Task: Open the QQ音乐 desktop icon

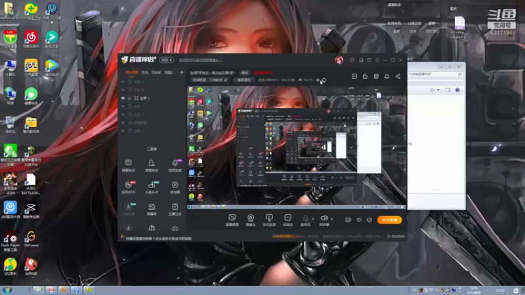Action: coord(10,267)
